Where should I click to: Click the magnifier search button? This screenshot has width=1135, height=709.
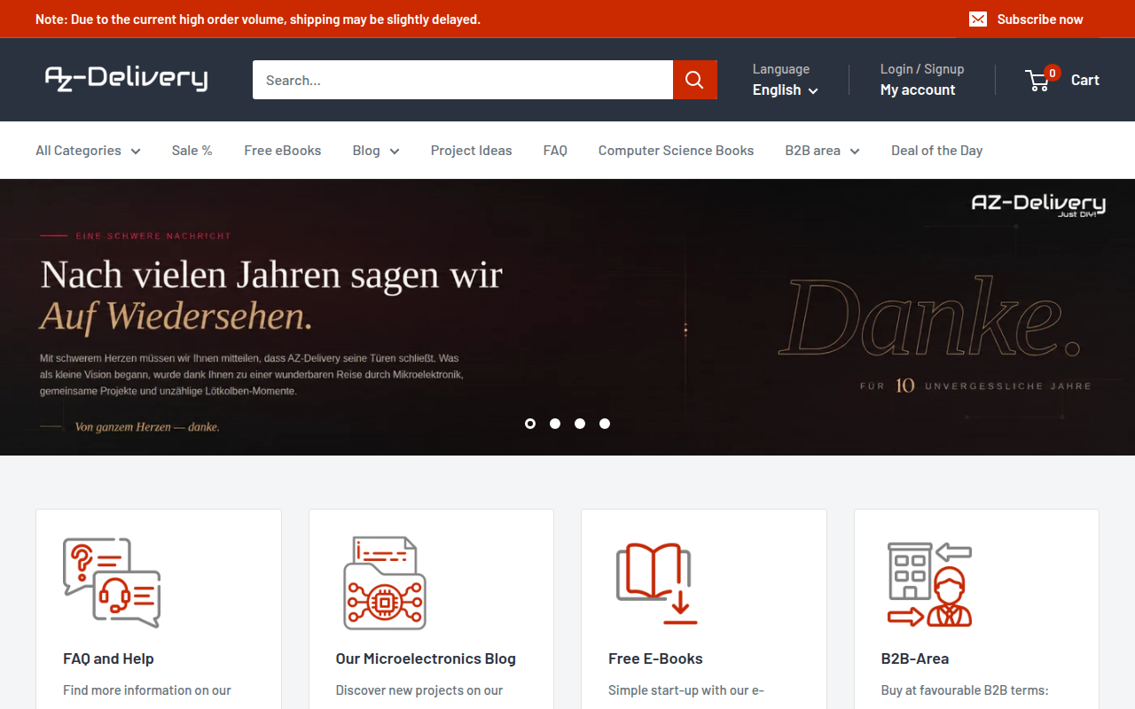[694, 80]
